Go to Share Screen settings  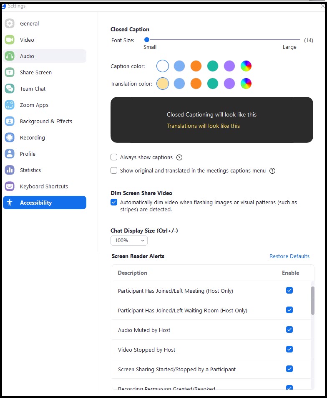click(45, 72)
